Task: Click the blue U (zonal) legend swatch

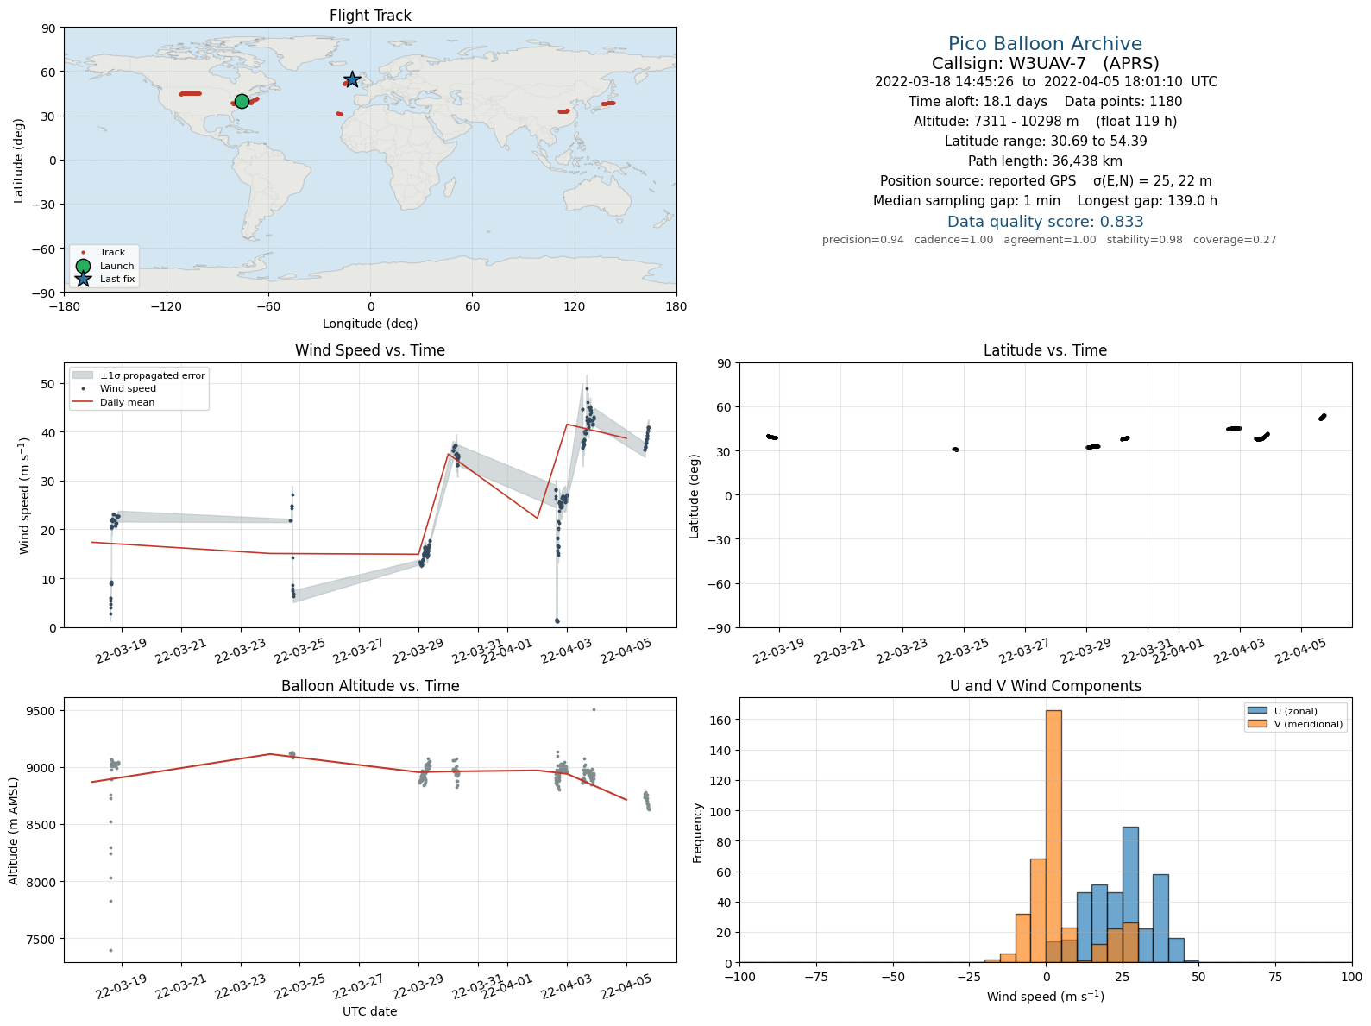Action: (x=1257, y=711)
